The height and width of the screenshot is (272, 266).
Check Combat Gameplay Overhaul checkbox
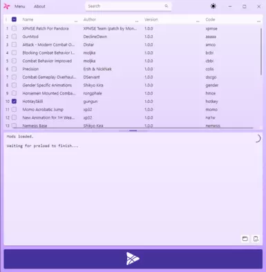[14, 77]
